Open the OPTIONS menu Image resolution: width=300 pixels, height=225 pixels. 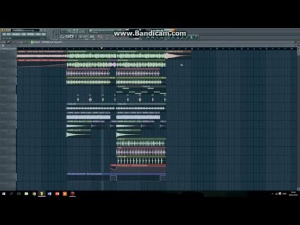[x=31, y=34]
